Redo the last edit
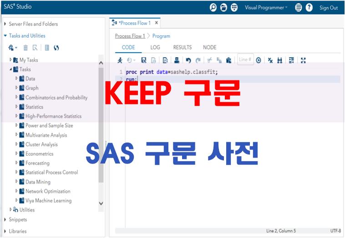345x238 pixels. (x=198, y=60)
